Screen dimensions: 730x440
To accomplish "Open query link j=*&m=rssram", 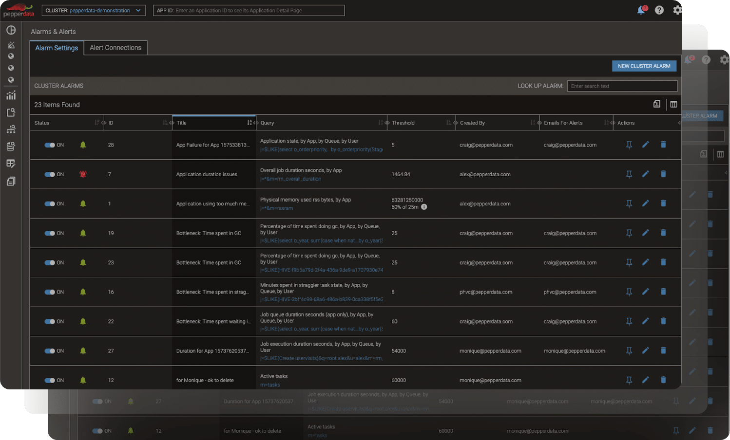I will (x=276, y=208).
